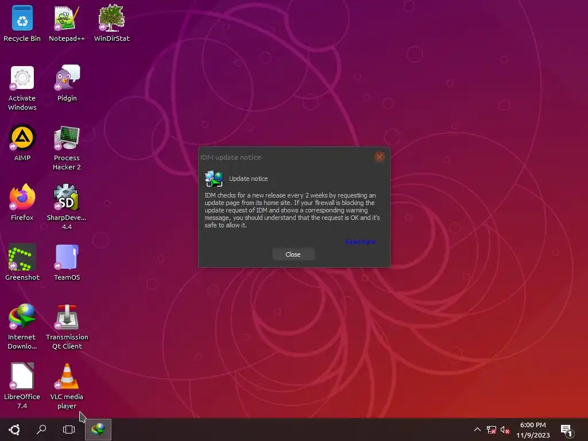Open the Start menu button
The image size is (588, 441).
click(14, 430)
